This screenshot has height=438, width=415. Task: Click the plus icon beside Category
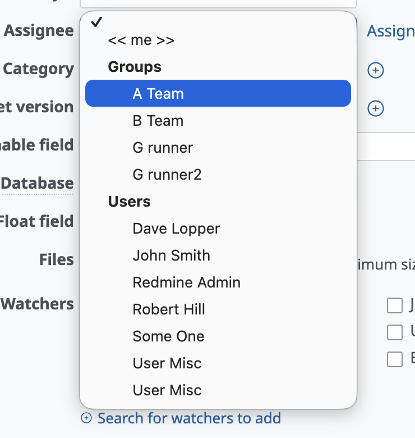point(375,70)
